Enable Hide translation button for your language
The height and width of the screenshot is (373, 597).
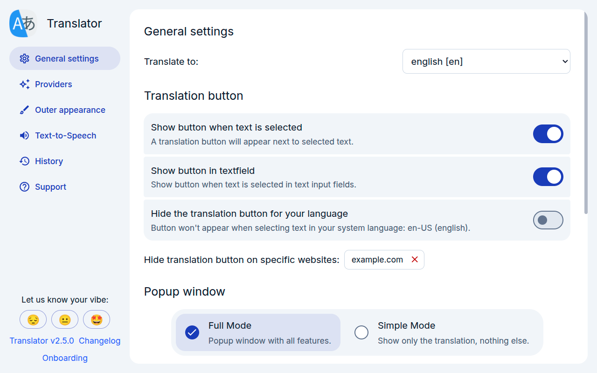(x=548, y=220)
